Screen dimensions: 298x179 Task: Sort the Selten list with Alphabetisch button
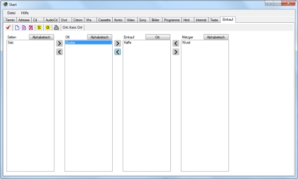[x=41, y=37]
